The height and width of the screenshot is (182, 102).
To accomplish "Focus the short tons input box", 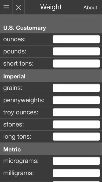I will click(76, 64).
